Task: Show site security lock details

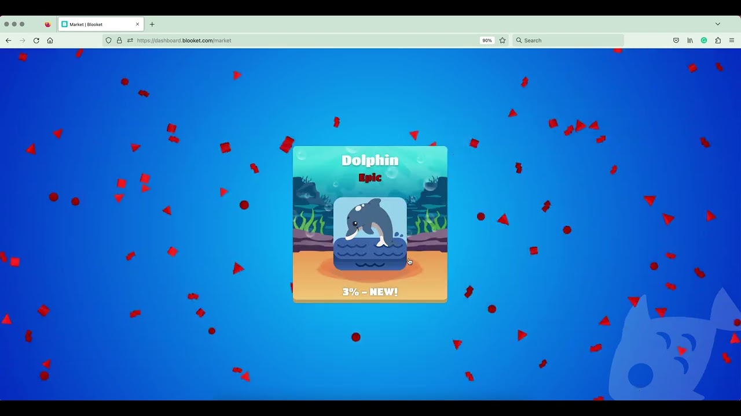Action: point(119,40)
